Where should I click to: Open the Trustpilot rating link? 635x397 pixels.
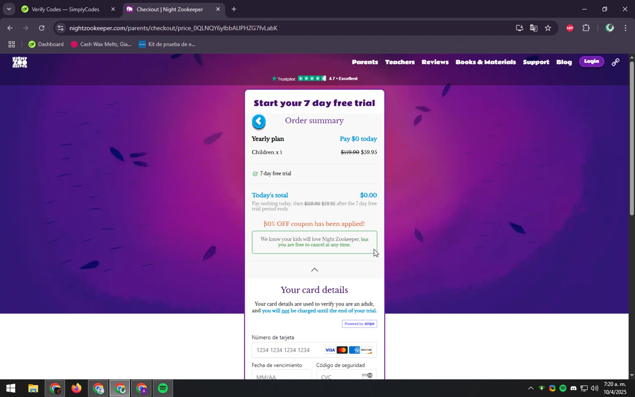315,78
